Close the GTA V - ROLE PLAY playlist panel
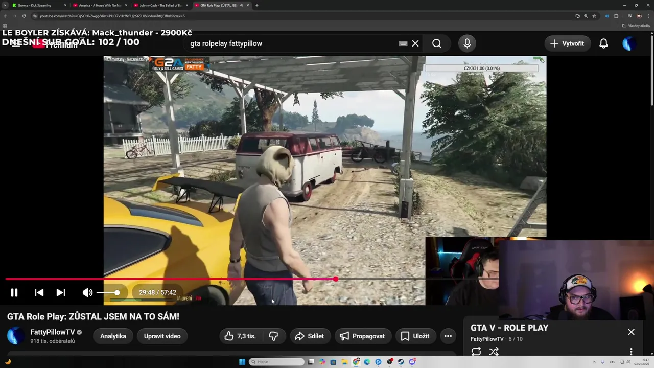This screenshot has height=368, width=654. [x=631, y=332]
